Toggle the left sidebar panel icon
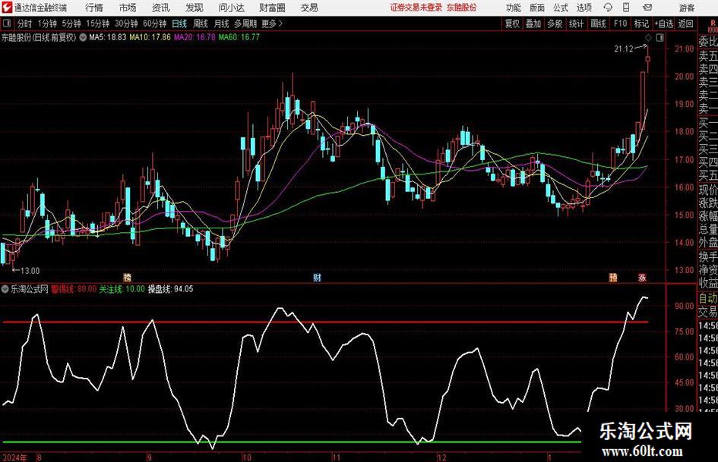718x462 pixels. click(x=7, y=24)
